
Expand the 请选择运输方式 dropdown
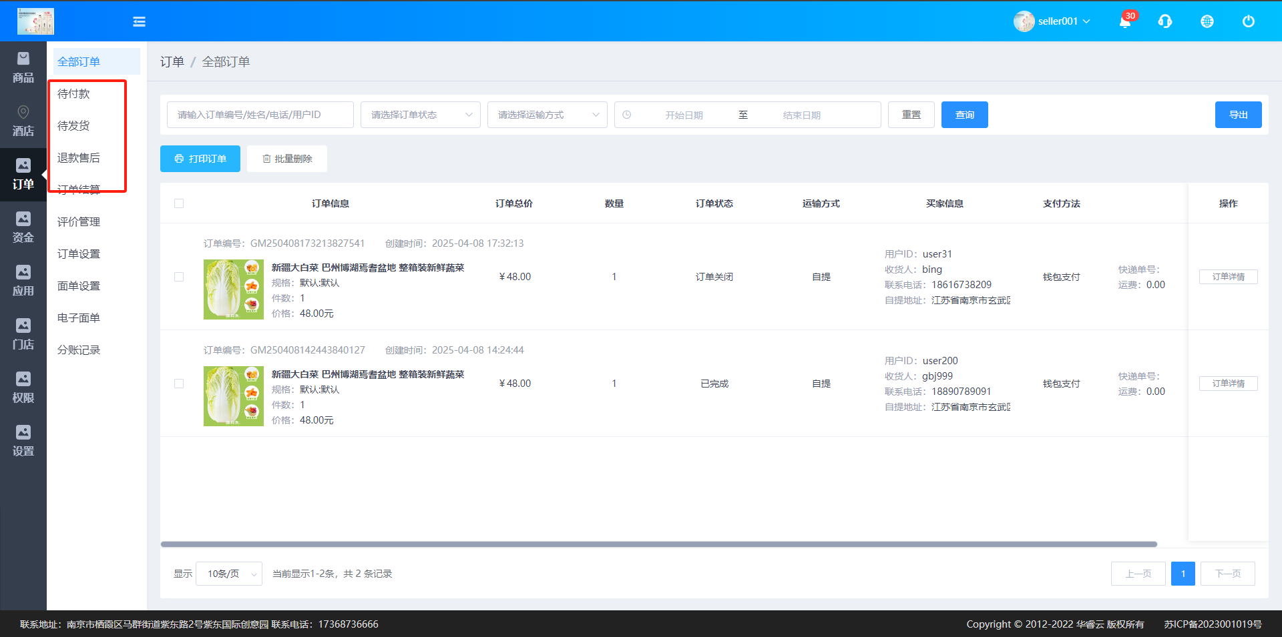coord(547,115)
